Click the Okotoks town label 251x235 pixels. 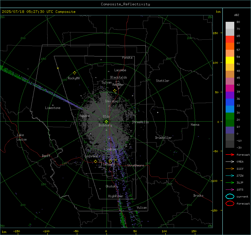[x=112, y=186]
